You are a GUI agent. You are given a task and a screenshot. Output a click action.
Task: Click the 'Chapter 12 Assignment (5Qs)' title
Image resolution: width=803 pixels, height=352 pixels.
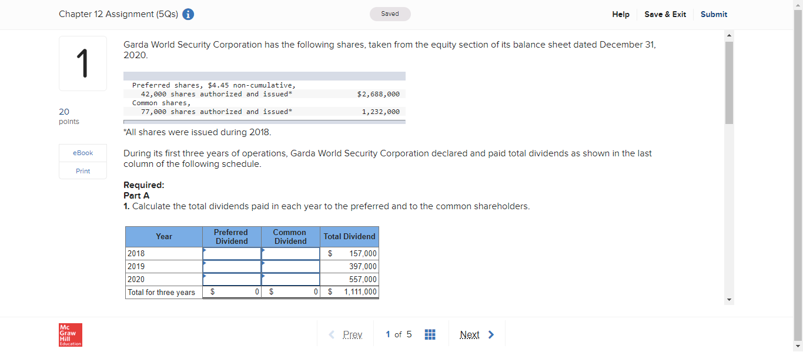pyautogui.click(x=119, y=15)
